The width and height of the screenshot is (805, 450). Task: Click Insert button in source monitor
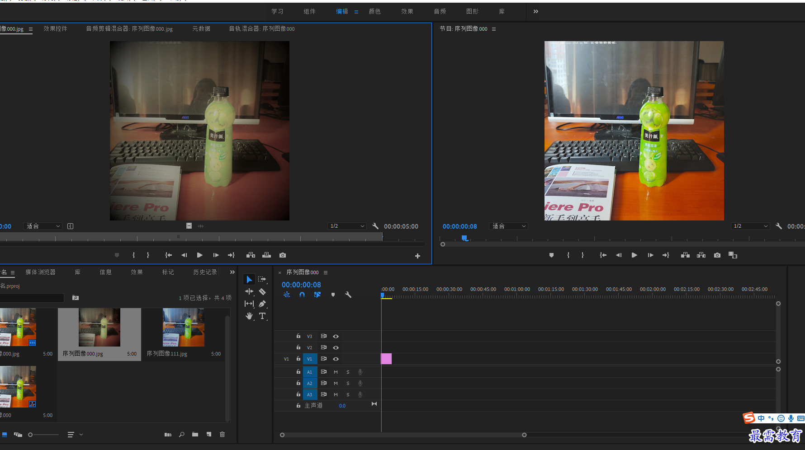click(x=251, y=255)
